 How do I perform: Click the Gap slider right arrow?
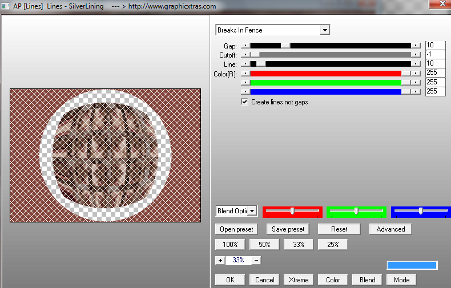pos(416,46)
